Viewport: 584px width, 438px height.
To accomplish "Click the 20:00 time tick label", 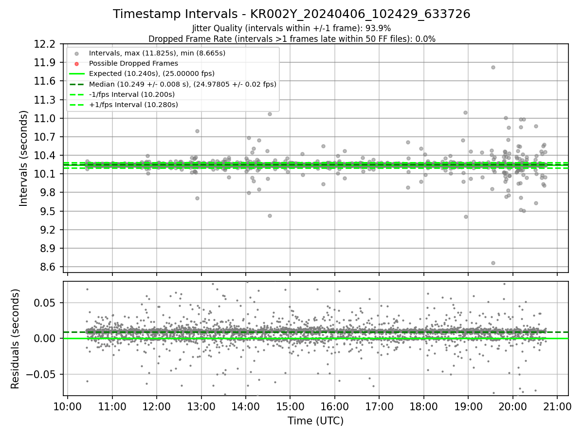I will (513, 406).
